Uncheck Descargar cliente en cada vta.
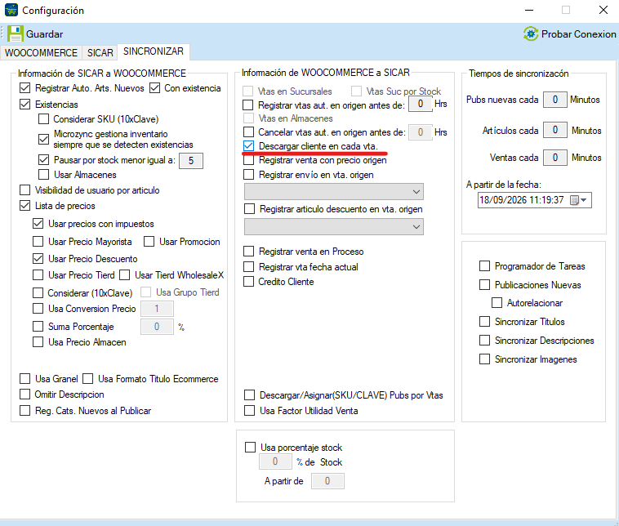This screenshot has width=619, height=526. [x=248, y=146]
